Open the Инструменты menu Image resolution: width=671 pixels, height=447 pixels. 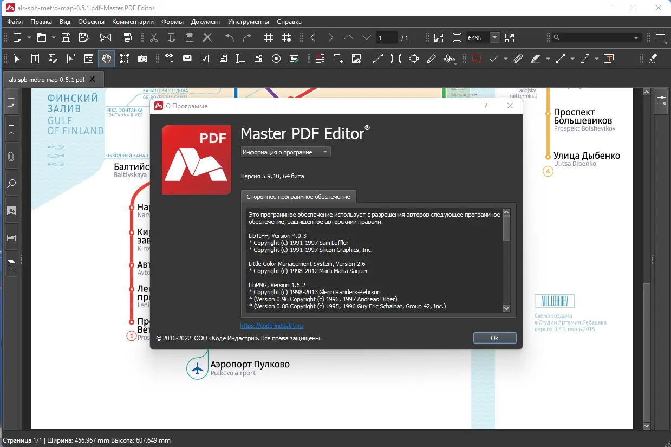point(248,22)
